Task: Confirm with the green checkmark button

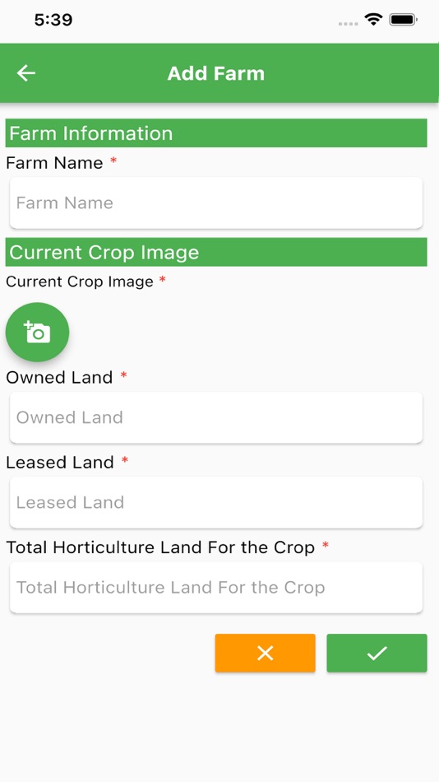Action: (377, 653)
